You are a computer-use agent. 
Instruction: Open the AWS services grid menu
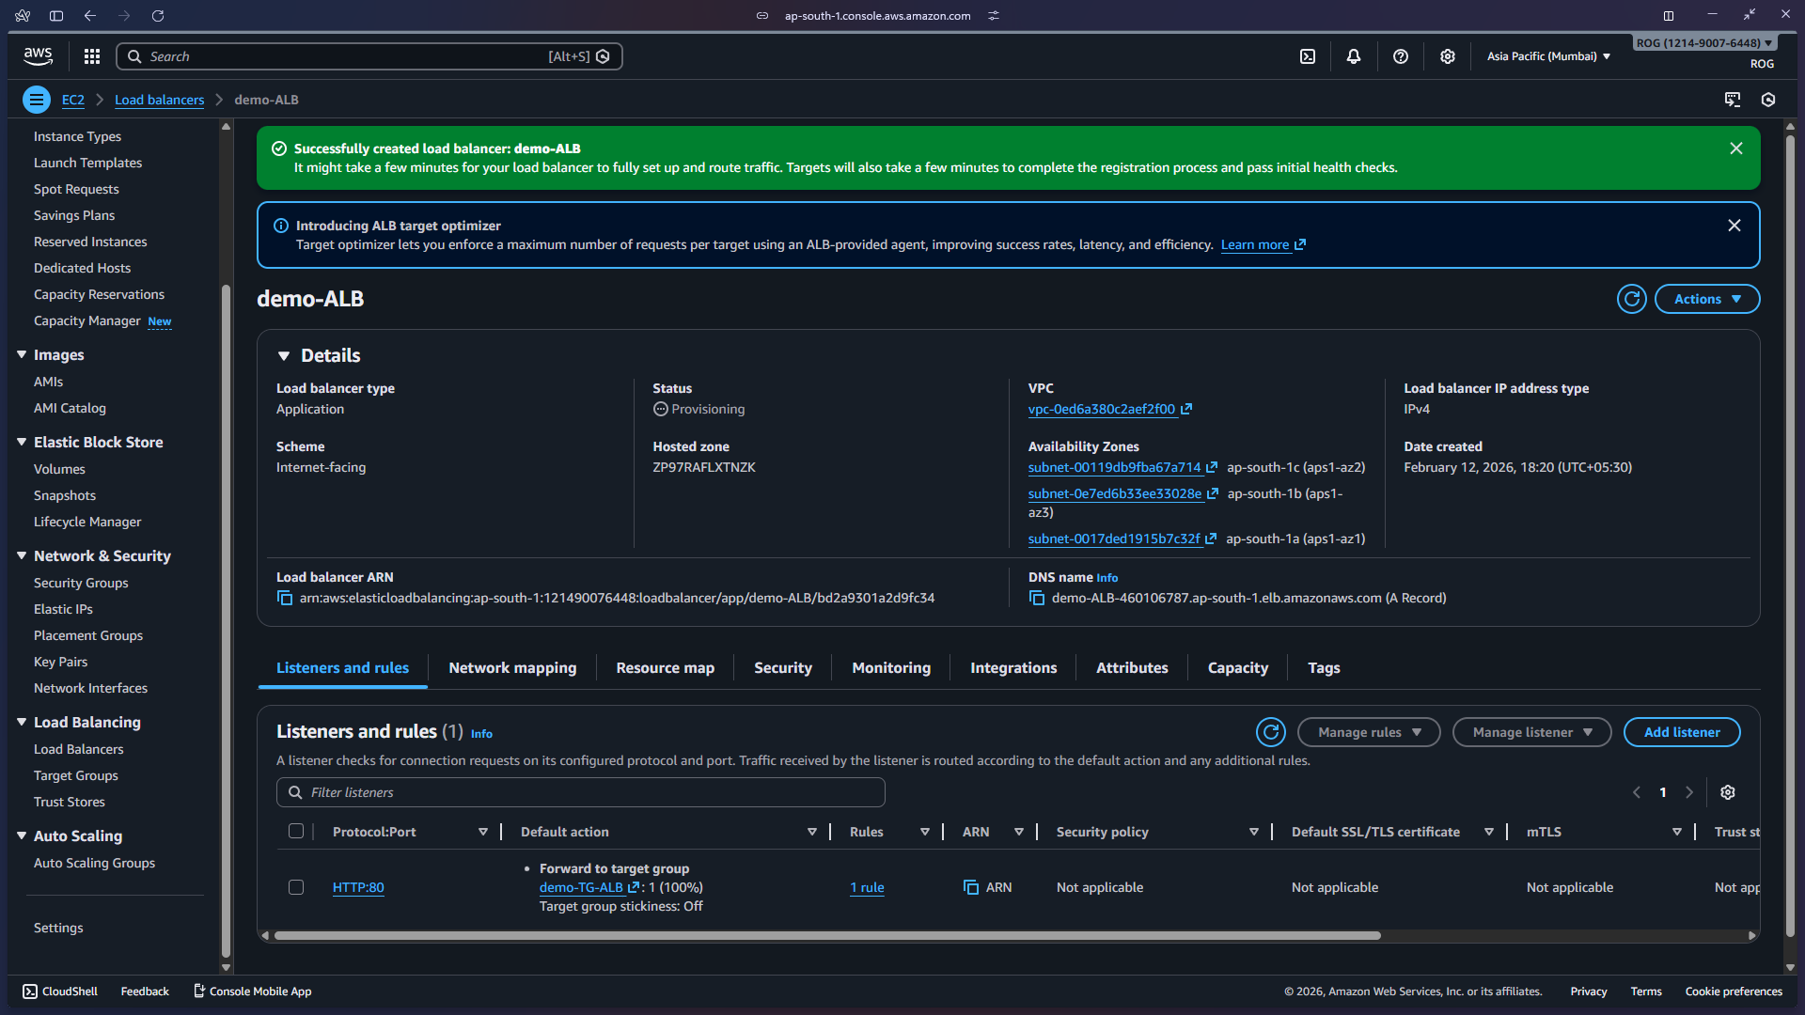(91, 56)
